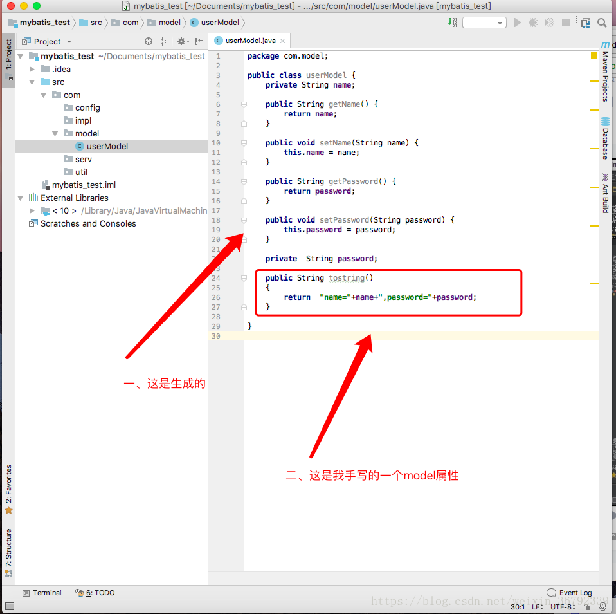Click 30:1 cursor position indicator
Screen dimensions: 616x614
(x=518, y=607)
